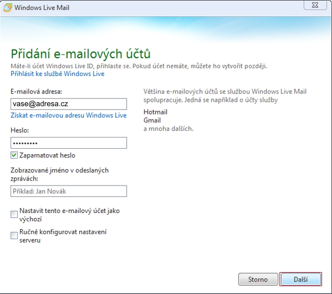Click the display name field 'Příklad: Jan Novák'
Viewport: 332px width, 294px height.
point(69,191)
